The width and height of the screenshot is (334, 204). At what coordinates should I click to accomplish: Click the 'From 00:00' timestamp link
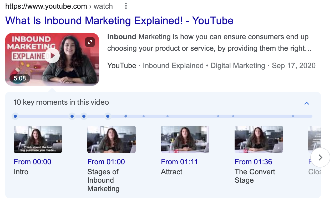pyautogui.click(x=33, y=162)
